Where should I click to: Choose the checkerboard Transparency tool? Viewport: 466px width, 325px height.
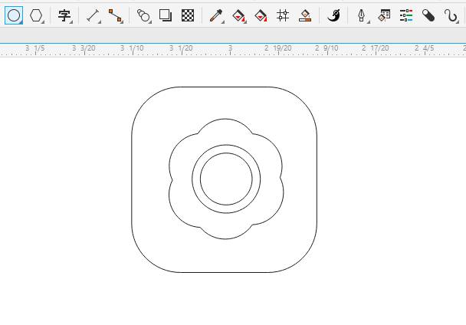click(x=188, y=15)
